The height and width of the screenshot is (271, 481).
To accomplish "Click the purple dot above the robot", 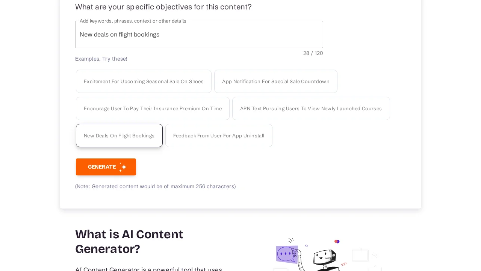I will coord(337,241).
